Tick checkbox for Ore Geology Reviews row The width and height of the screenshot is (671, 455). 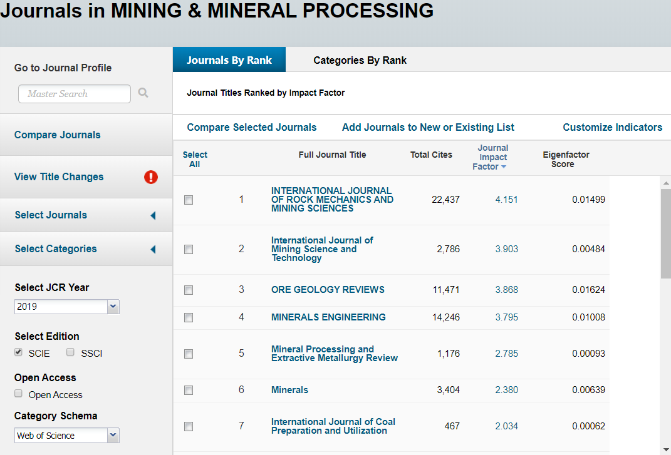click(189, 290)
